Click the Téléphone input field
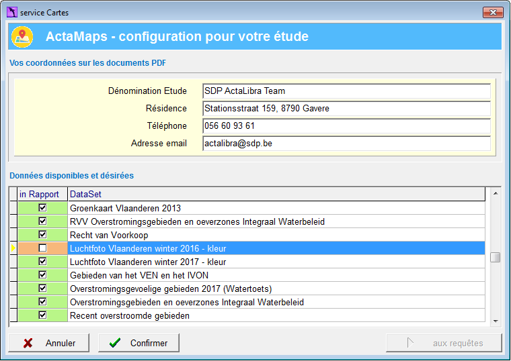 pyautogui.click(x=346, y=126)
